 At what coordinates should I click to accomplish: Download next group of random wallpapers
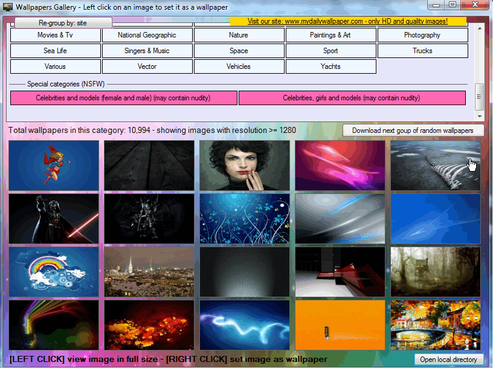413,130
